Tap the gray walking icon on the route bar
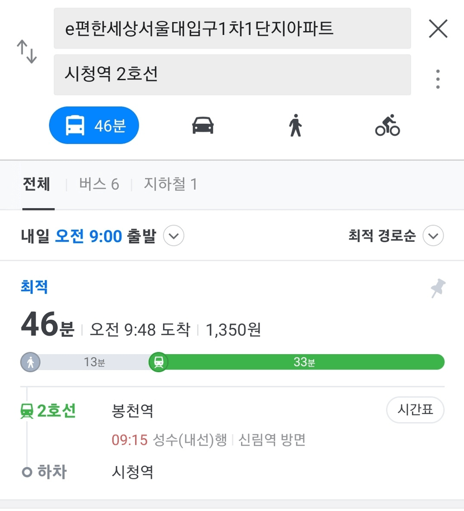The image size is (464, 511). pos(30,362)
